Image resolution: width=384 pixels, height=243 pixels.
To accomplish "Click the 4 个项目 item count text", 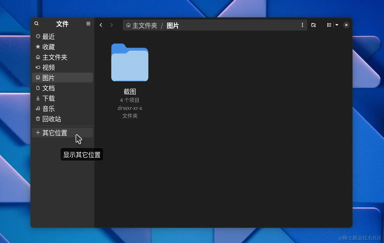I will pos(130,100).
